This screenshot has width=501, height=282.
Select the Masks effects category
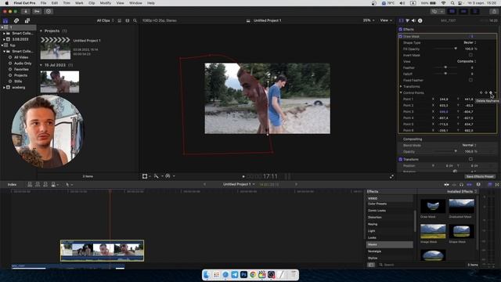(x=390, y=244)
